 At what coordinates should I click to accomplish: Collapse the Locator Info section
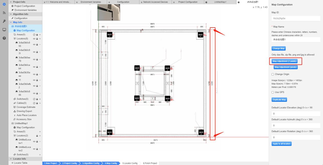pos(11,159)
